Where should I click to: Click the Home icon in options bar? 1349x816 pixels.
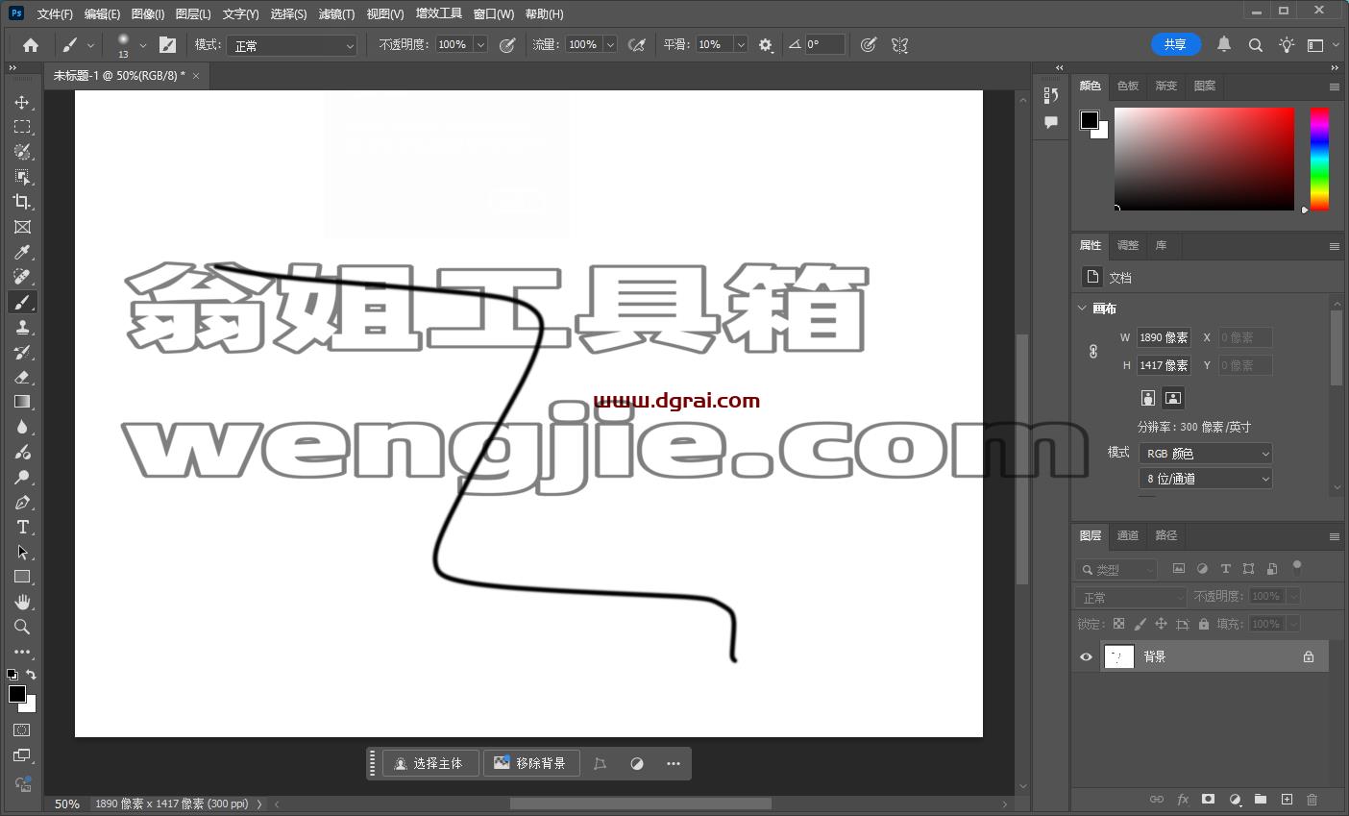[31, 45]
